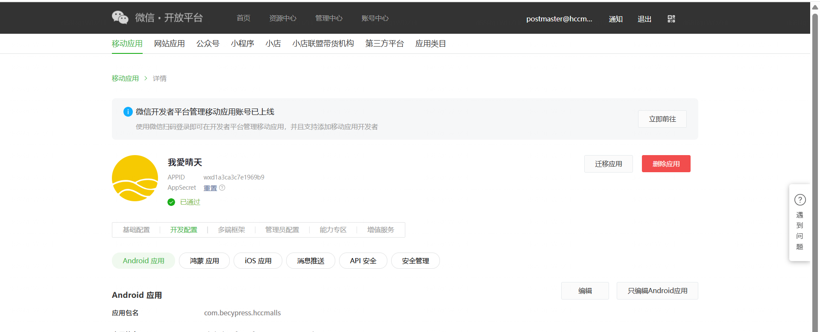Click the scrollbar up arrow
820x332 pixels.
[815, 7]
